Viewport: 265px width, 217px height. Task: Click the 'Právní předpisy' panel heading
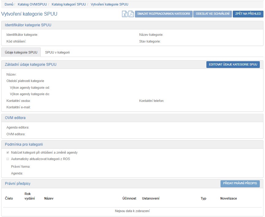[x=17, y=183]
